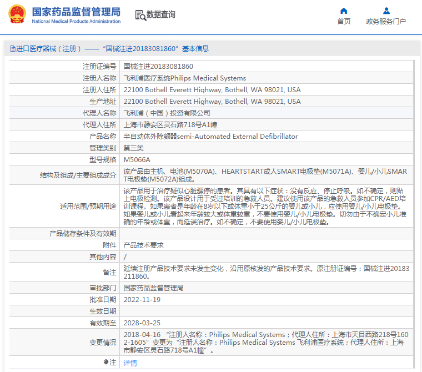Click the 有效期至 row label
422x372 pixels.
[103, 323]
